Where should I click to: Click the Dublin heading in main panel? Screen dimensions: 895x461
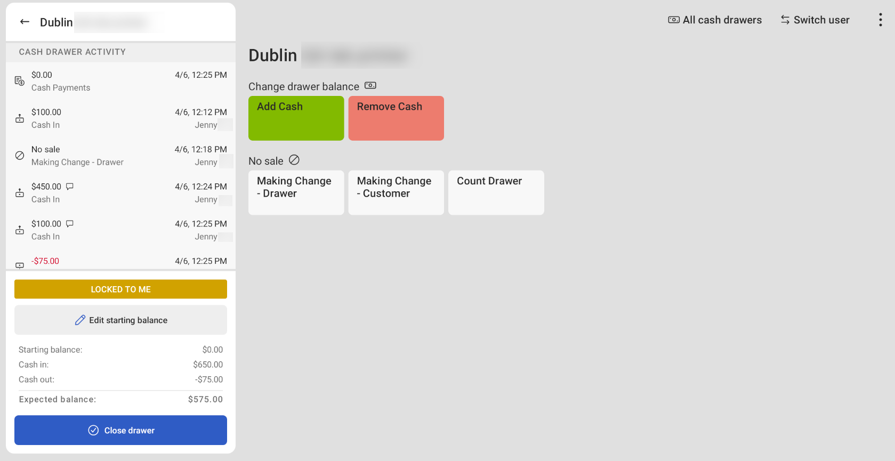pyautogui.click(x=273, y=55)
